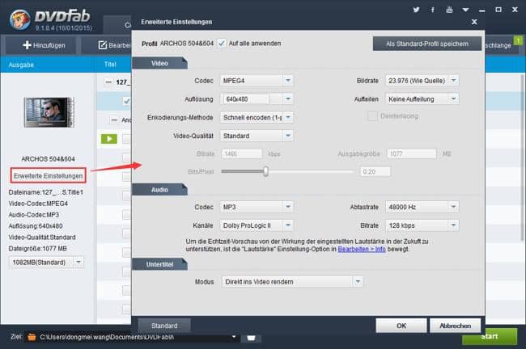
Task: Tick the checkbox beside the green play button
Action: tap(126, 139)
